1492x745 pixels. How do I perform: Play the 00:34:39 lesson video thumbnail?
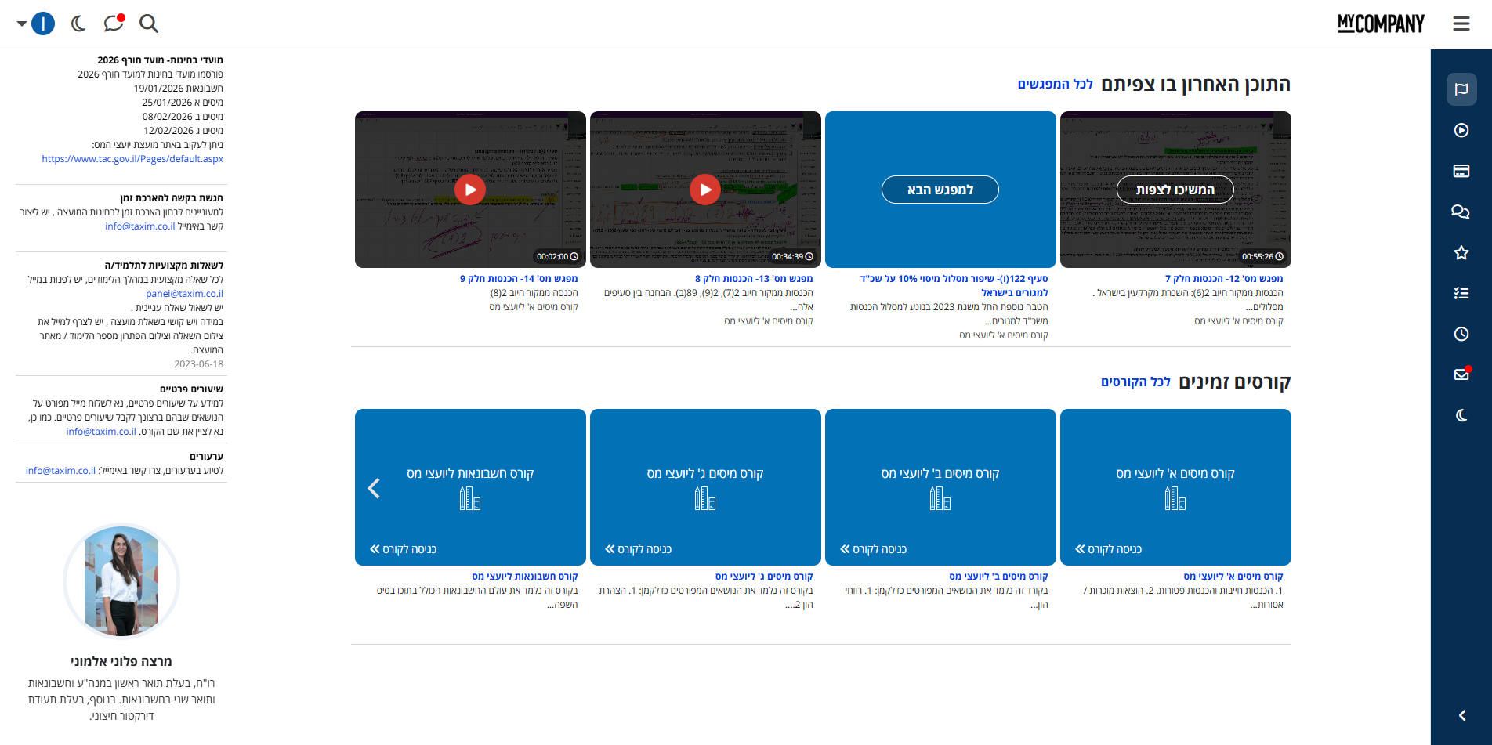pos(704,190)
